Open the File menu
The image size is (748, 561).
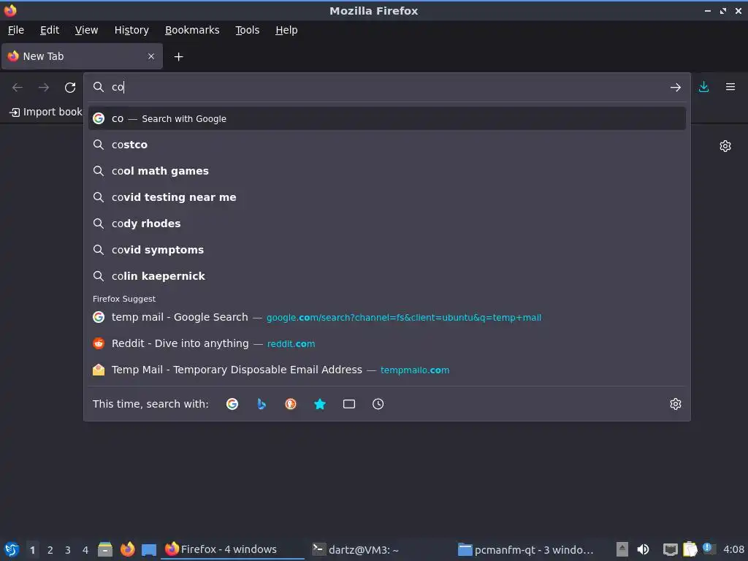16,30
